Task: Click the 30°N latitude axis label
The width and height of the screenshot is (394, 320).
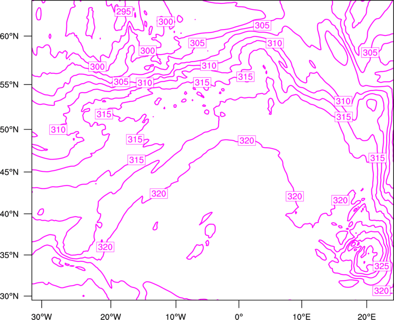Action: click(x=9, y=296)
